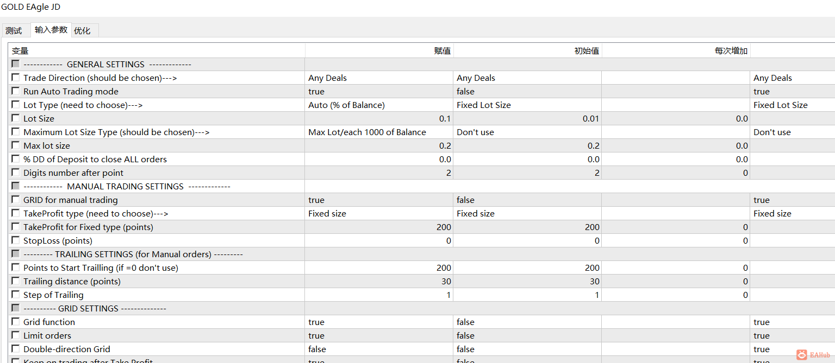Edit Trailing distance value field
Image resolution: width=835 pixels, height=363 pixels.
click(378, 282)
